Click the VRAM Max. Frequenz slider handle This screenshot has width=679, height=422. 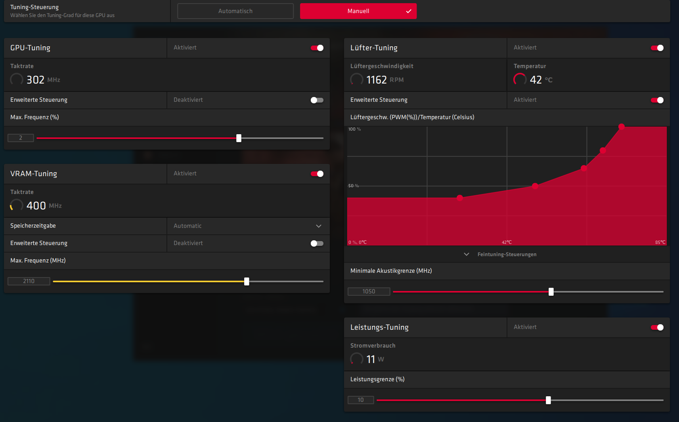point(247,281)
